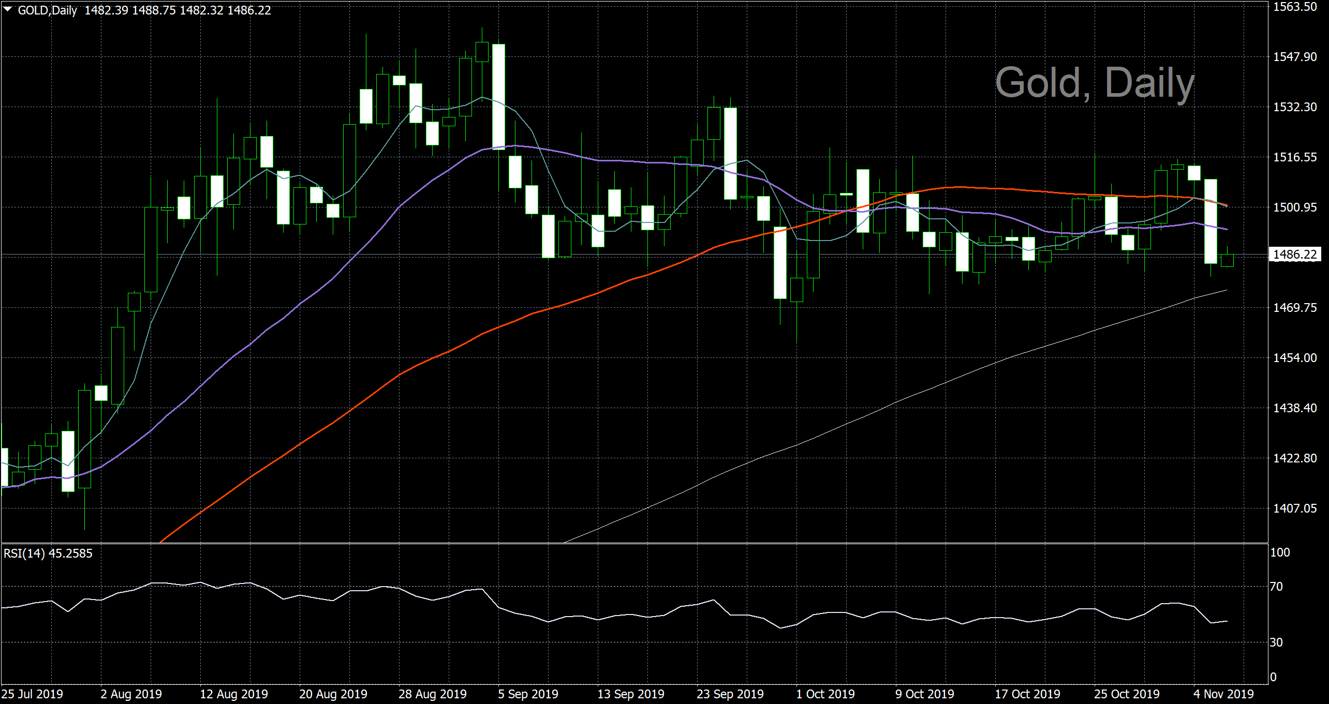1329x704 pixels.
Task: Select the tall bearish candle on 5 Sep
Action: pyautogui.click(x=498, y=97)
